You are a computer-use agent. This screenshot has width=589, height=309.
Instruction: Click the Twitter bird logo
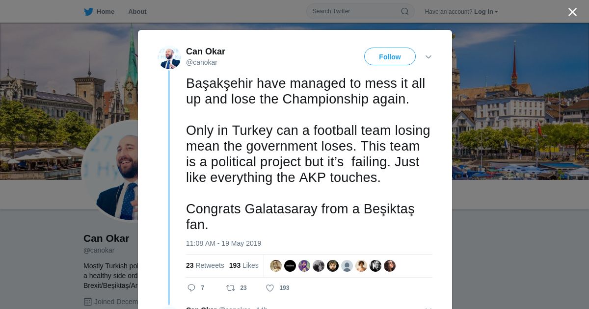coord(88,12)
